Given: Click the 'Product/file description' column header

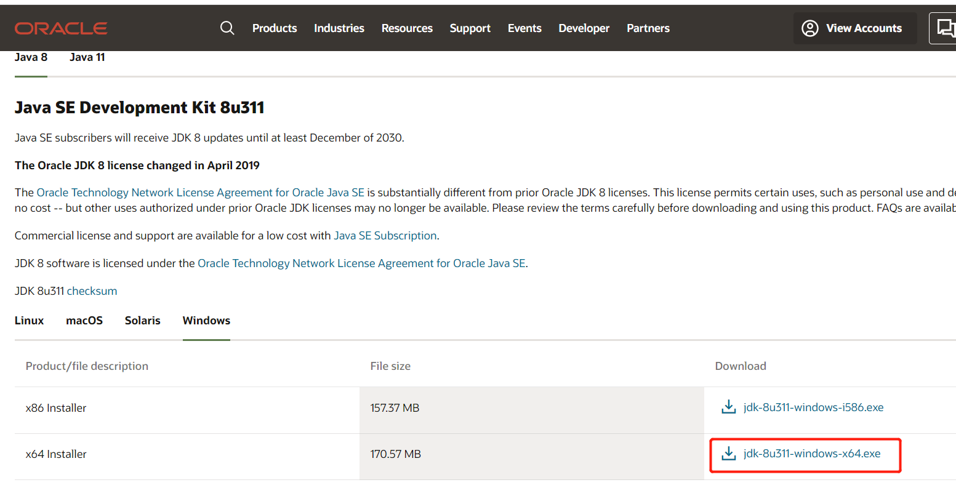Looking at the screenshot, I should (x=87, y=366).
